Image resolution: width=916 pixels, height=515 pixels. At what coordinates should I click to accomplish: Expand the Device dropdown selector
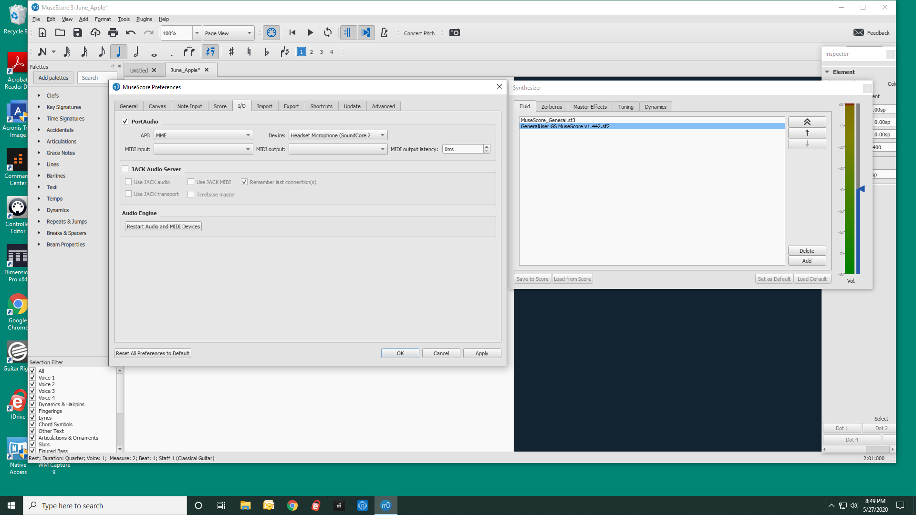point(382,134)
